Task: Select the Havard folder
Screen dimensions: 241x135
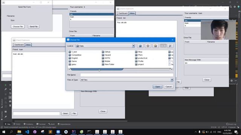Action: 106,55
